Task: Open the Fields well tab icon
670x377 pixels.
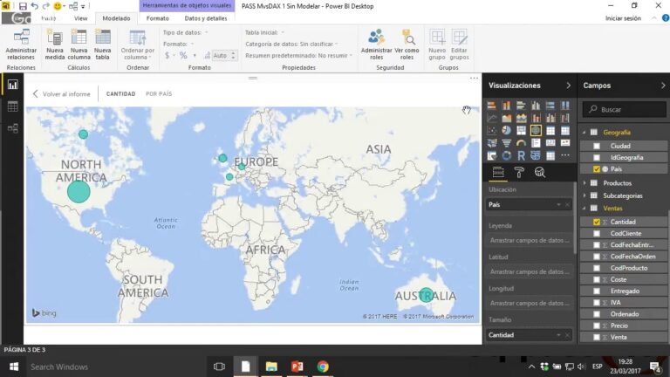Action: [x=498, y=172]
